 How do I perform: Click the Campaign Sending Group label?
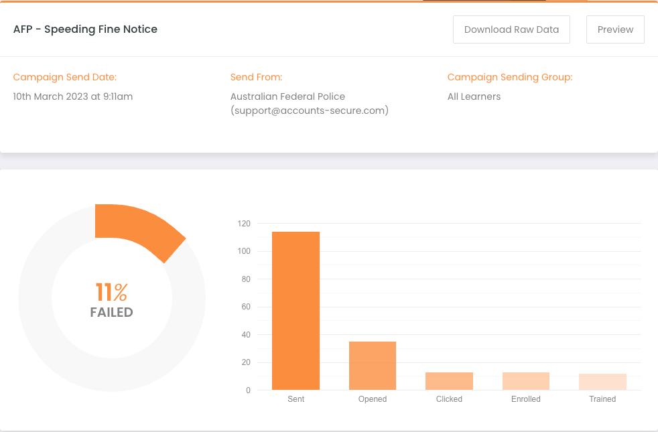[x=510, y=77]
